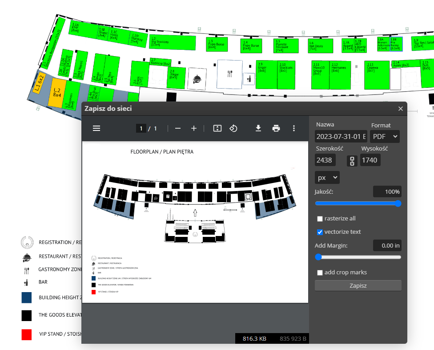The image size is (434, 350).
Task: Enable the rasterize all checkbox
Action: tap(320, 219)
